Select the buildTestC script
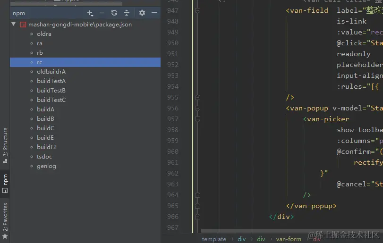 51,100
